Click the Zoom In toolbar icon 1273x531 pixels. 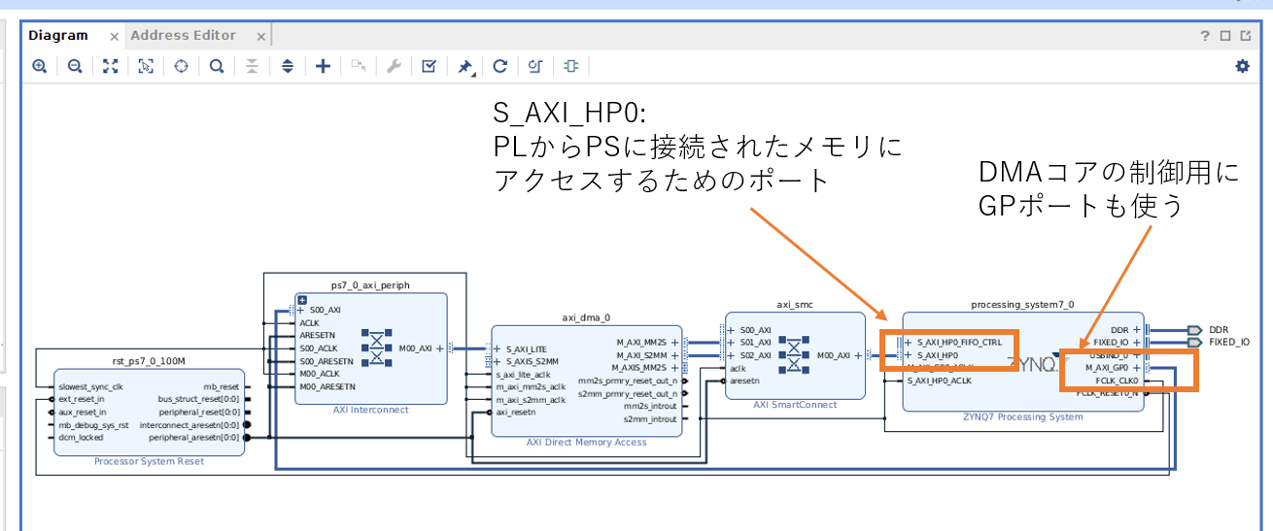[x=39, y=67]
